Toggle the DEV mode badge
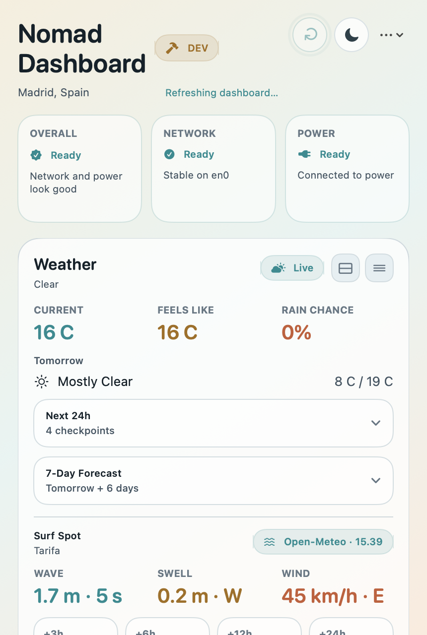 pyautogui.click(x=187, y=48)
